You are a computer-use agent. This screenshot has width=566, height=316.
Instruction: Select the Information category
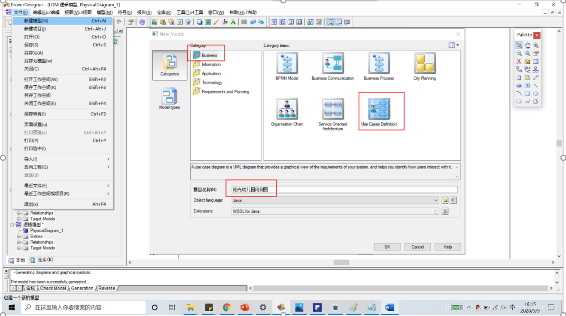207,64
